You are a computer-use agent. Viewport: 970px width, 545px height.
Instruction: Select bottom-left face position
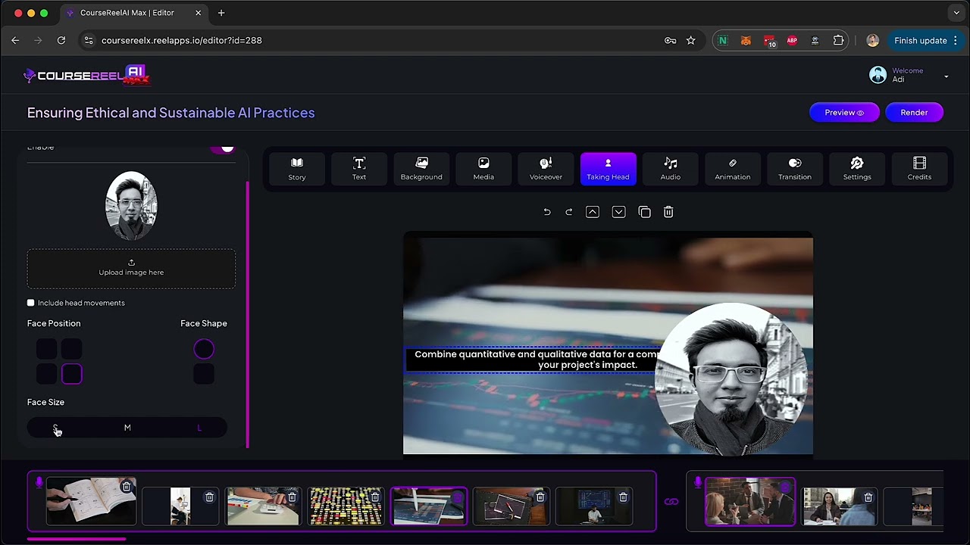point(47,374)
